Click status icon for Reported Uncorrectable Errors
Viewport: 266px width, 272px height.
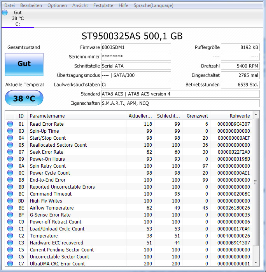click(10, 187)
